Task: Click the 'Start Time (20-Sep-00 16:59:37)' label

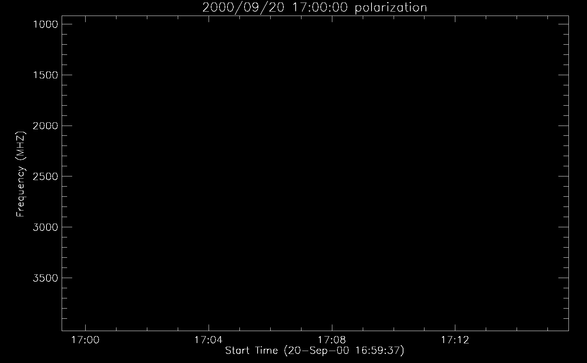Action: pyautogui.click(x=315, y=351)
